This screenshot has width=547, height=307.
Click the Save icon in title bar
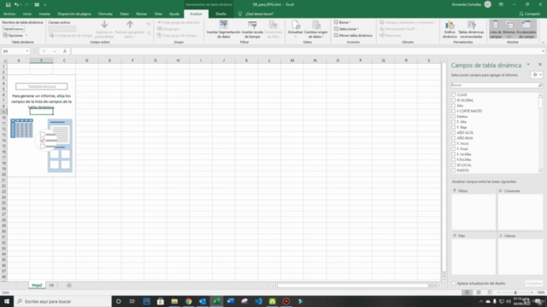(8, 4)
